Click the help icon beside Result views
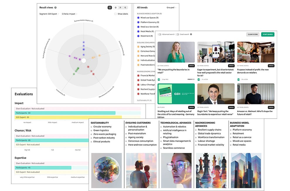The height and width of the screenshot is (191, 290). (x=55, y=8)
